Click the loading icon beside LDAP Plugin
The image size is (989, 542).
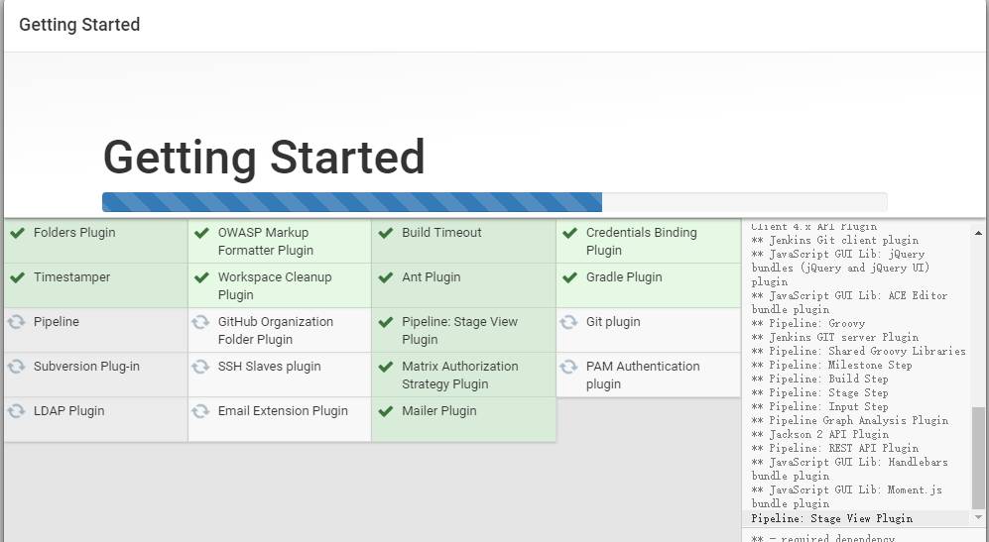click(x=17, y=411)
